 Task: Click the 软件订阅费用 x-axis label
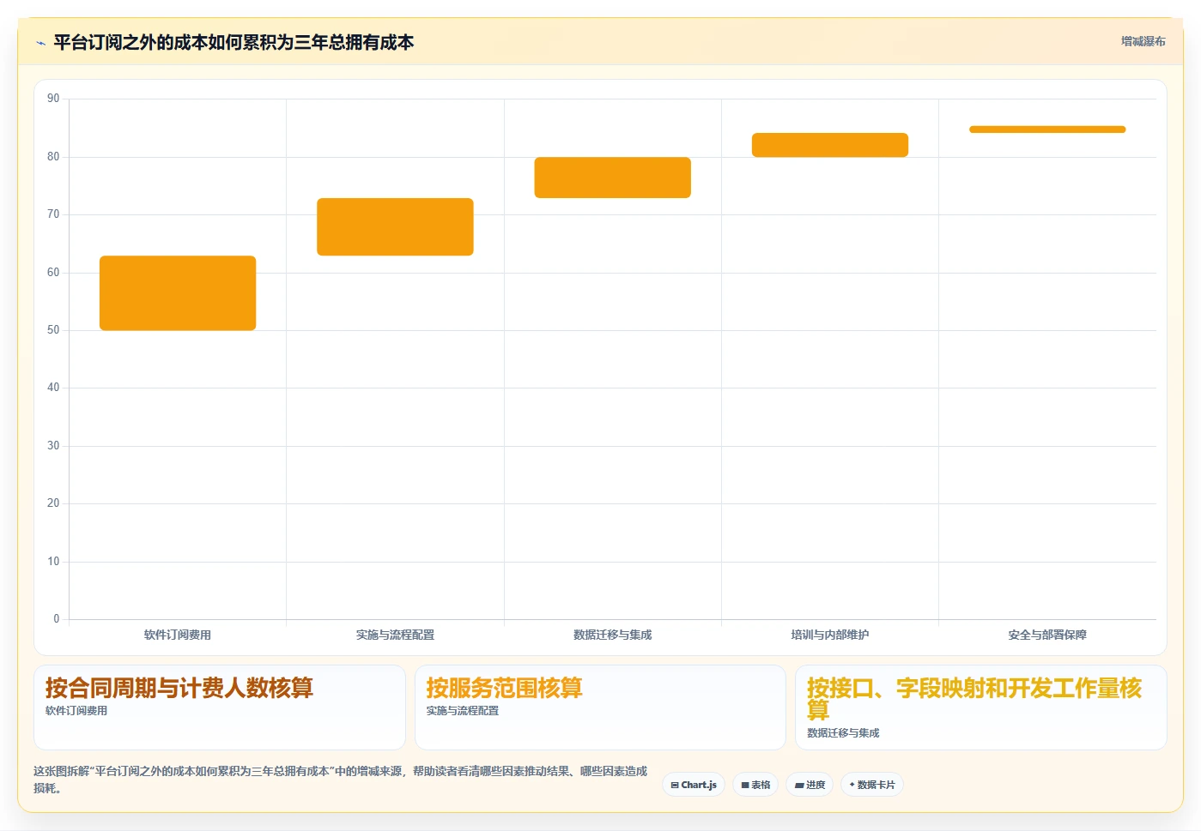pos(178,635)
